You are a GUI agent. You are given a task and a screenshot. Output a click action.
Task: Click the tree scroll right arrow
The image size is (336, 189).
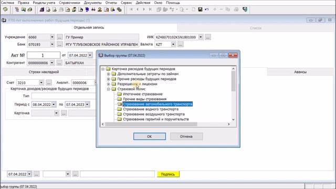coord(229,124)
